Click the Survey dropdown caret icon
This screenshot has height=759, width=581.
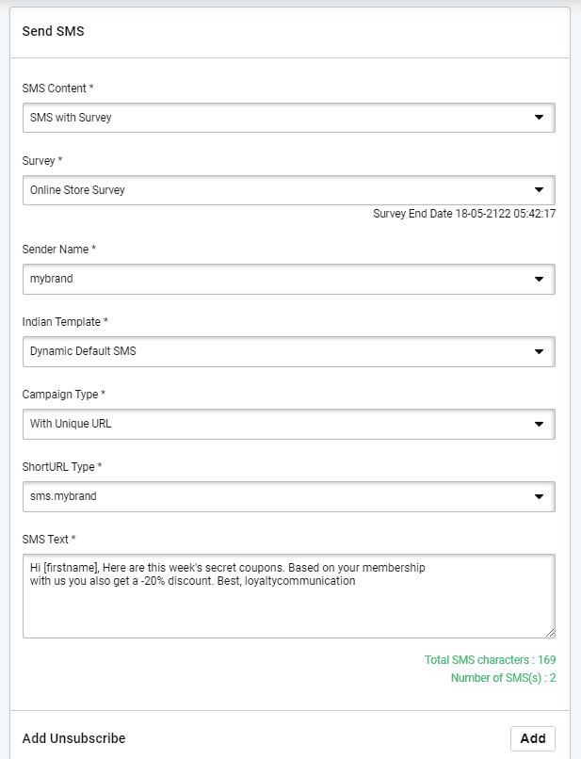(539, 189)
